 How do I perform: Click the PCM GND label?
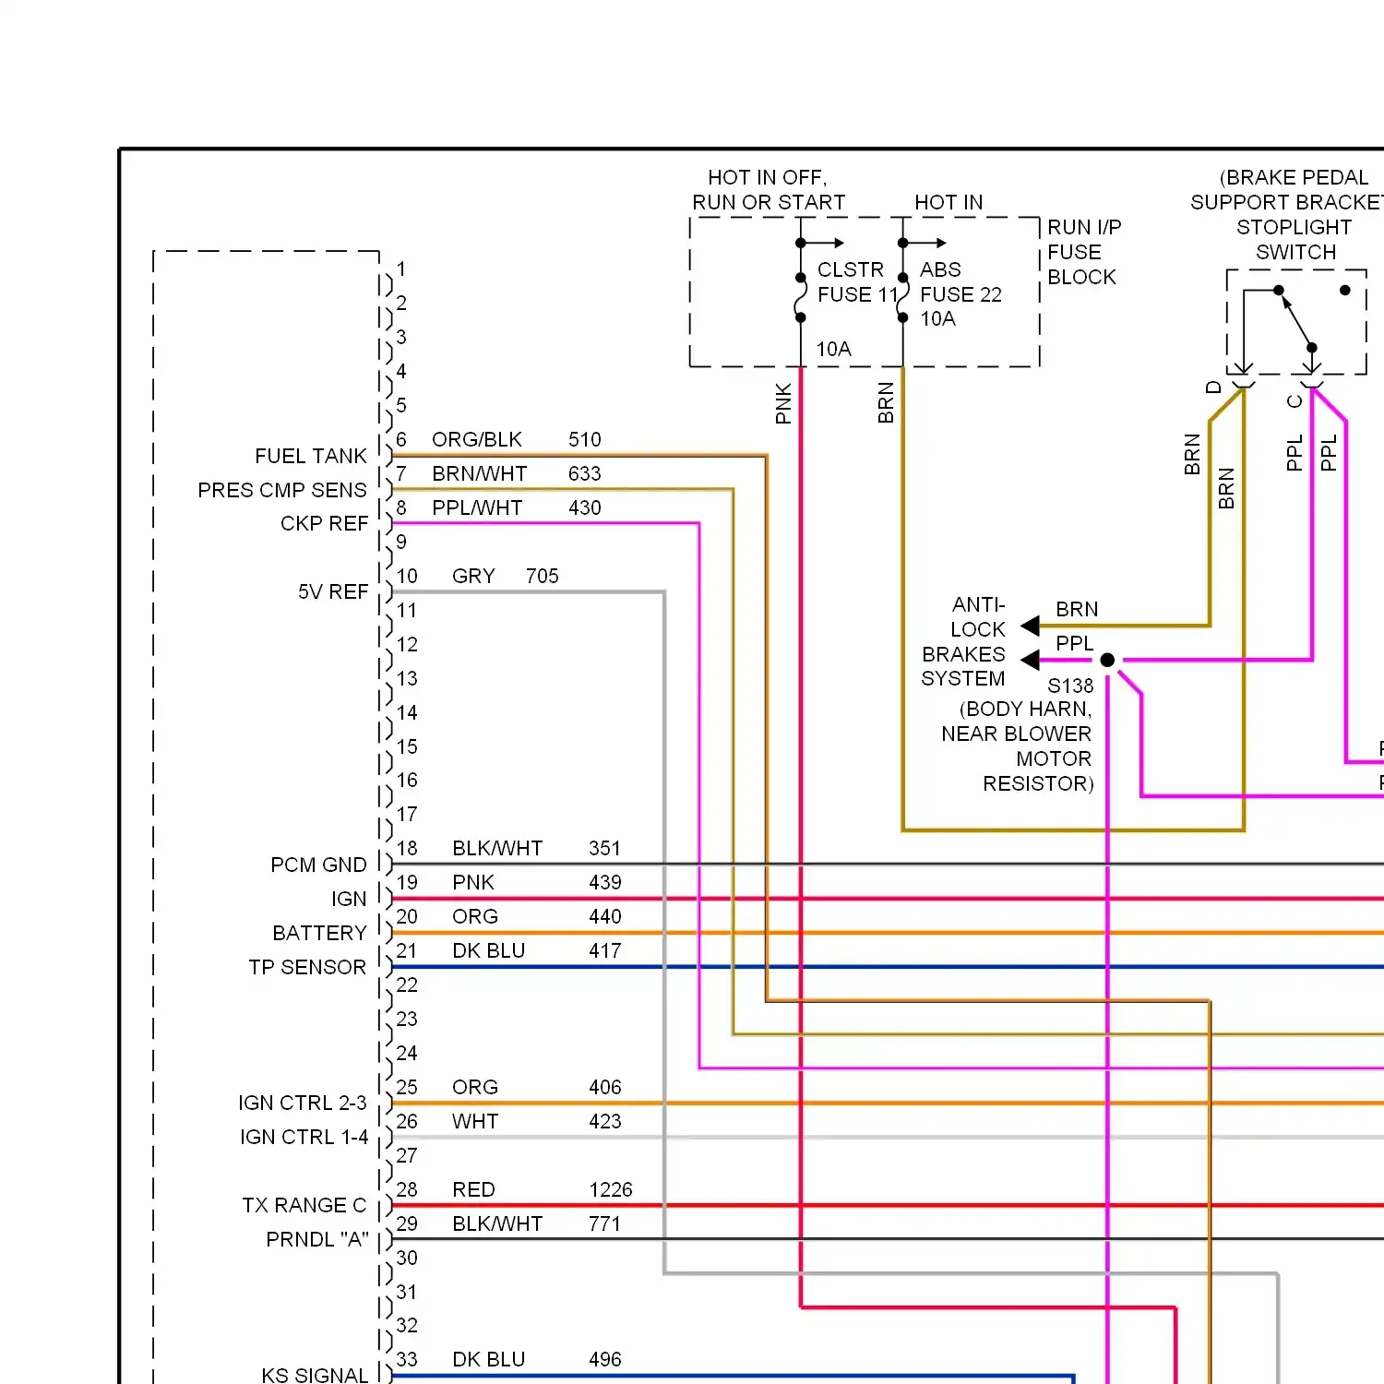pyautogui.click(x=318, y=865)
